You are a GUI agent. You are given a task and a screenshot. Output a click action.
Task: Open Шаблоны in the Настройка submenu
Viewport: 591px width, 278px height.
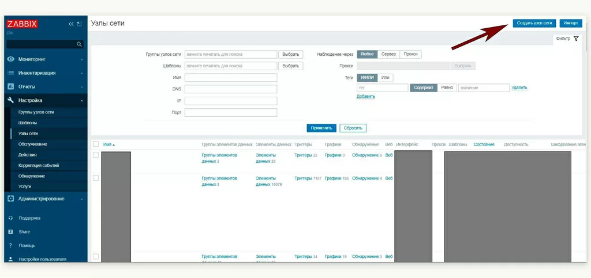28,123
